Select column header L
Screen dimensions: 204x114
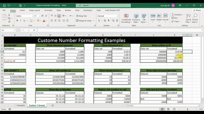pyautogui.click(x=187, y=35)
